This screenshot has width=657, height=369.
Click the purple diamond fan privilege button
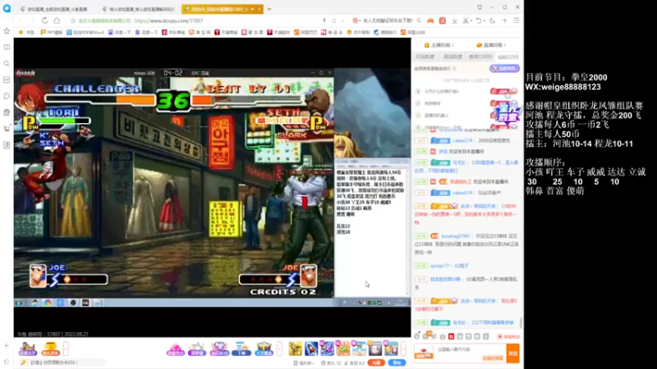(504, 68)
